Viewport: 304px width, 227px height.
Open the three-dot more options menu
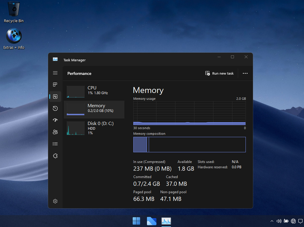click(x=245, y=74)
